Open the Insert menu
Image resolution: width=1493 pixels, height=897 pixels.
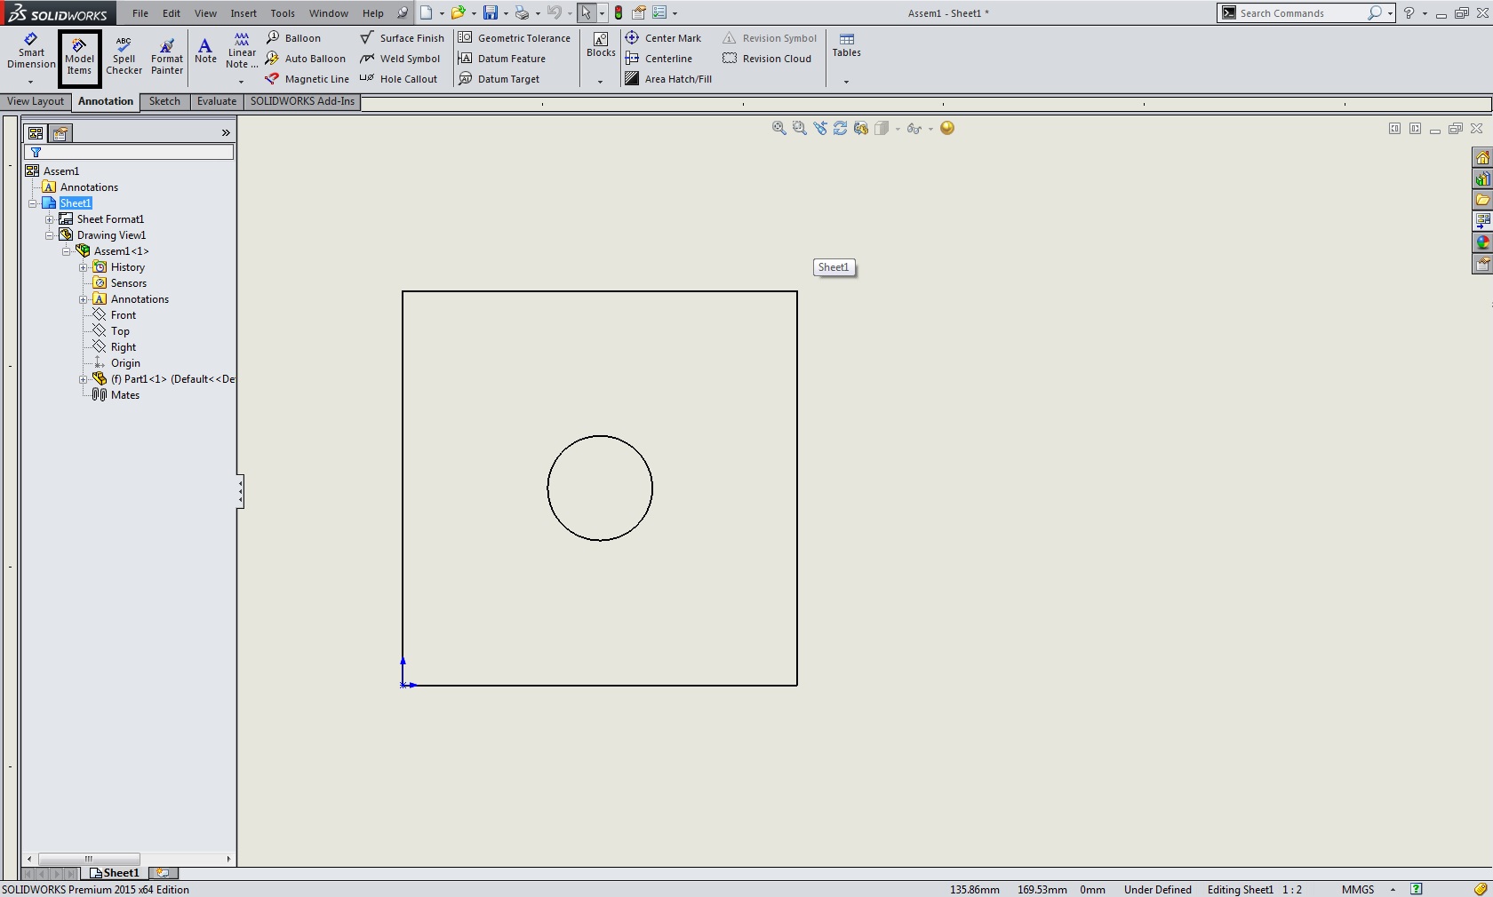(x=244, y=13)
